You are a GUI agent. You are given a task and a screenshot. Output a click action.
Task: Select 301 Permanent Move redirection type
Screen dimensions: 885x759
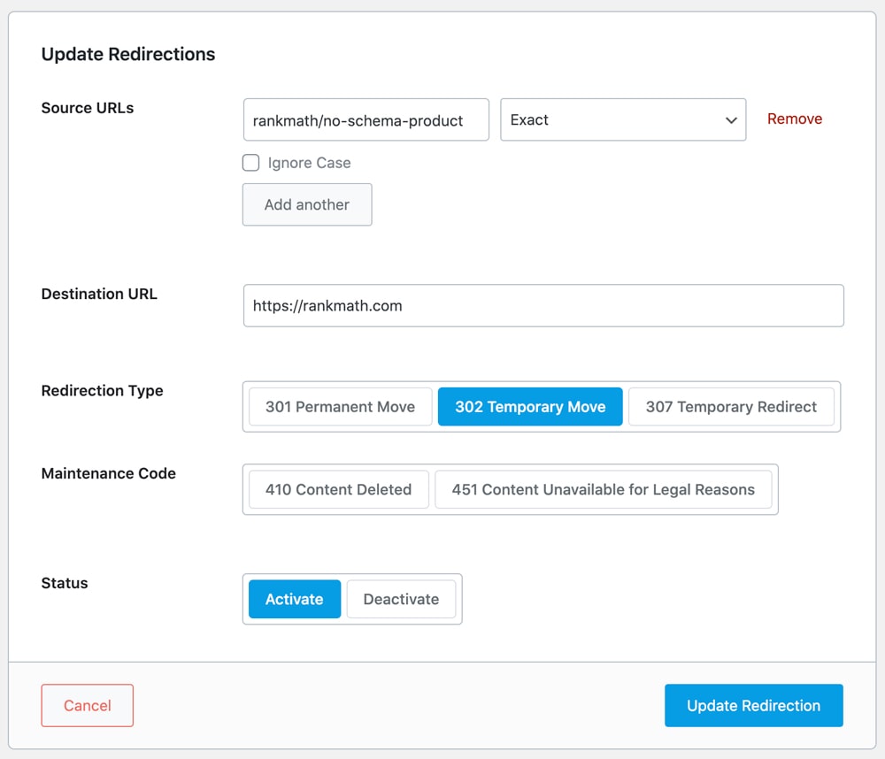coord(339,406)
